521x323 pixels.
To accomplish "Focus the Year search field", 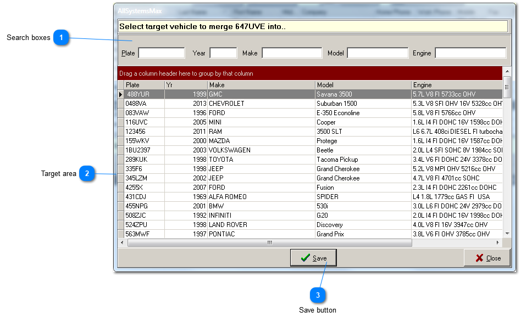I will (223, 53).
